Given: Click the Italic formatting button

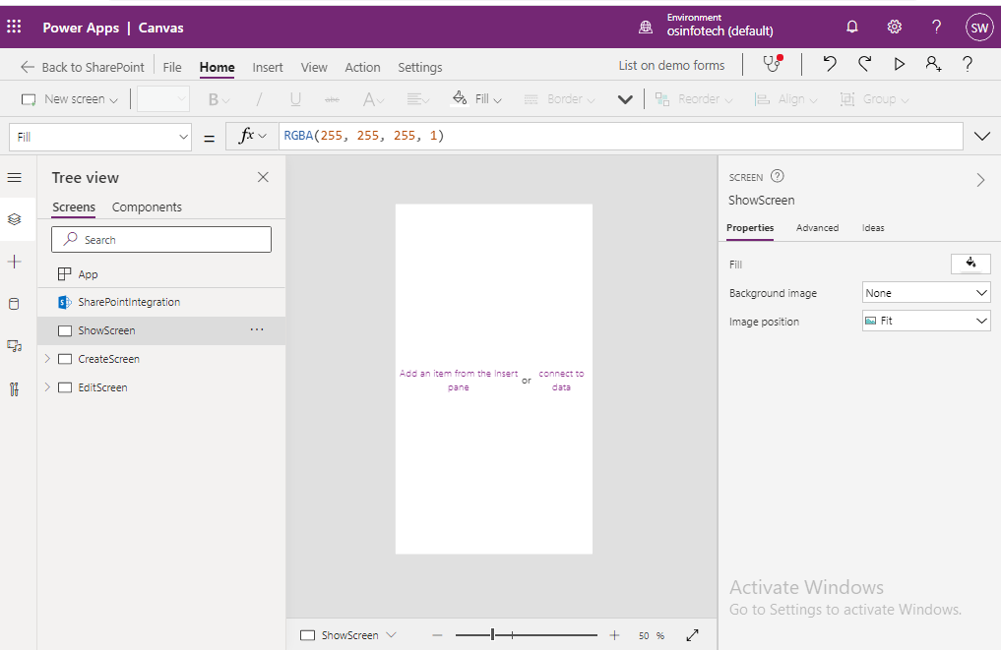Looking at the screenshot, I should pos(259,99).
